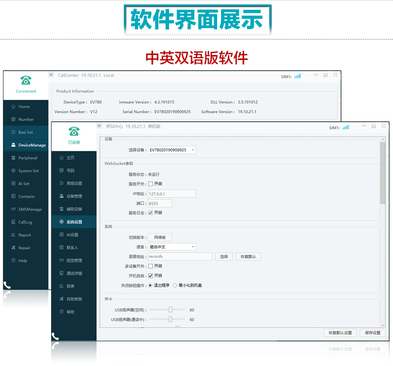This screenshot has height=366, width=393.
Task: Enable the 服务开关 checkbox
Action: click(150, 184)
